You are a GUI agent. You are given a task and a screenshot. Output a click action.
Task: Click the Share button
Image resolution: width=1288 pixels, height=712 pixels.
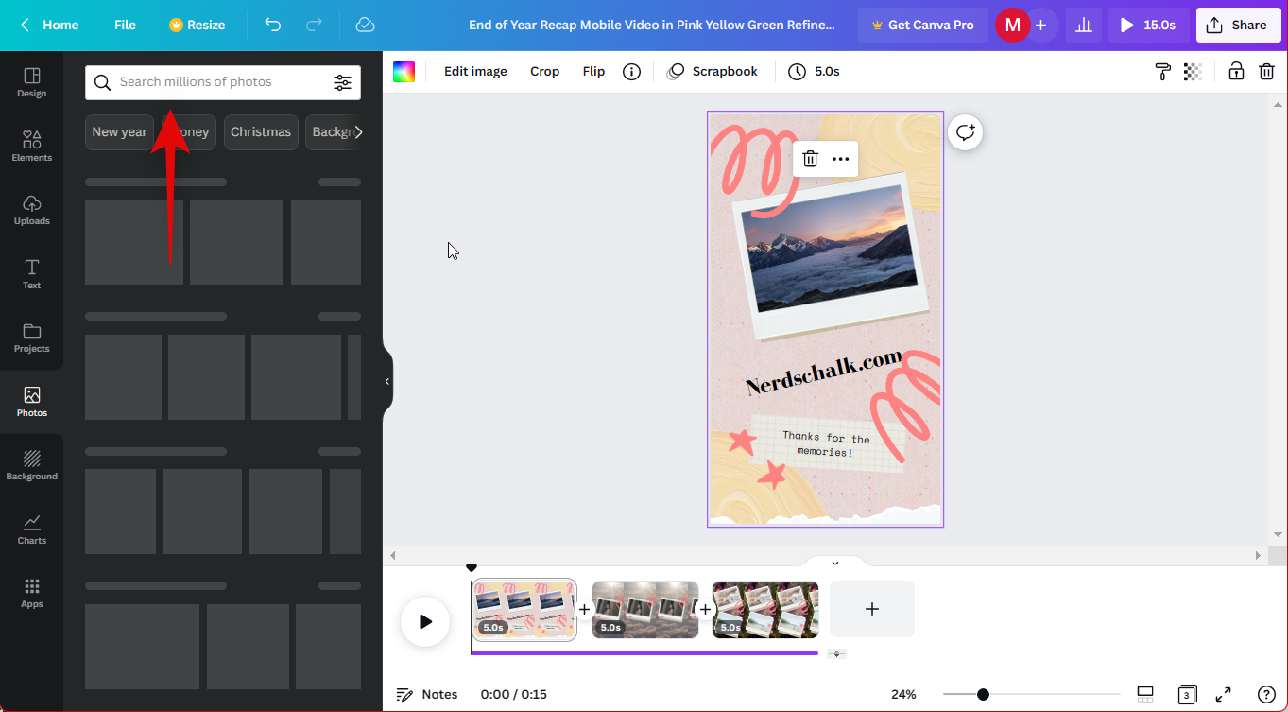coord(1238,25)
